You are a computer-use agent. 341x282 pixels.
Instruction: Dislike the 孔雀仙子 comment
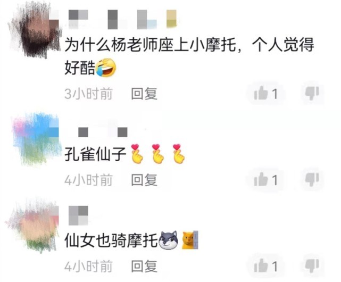[312, 179]
